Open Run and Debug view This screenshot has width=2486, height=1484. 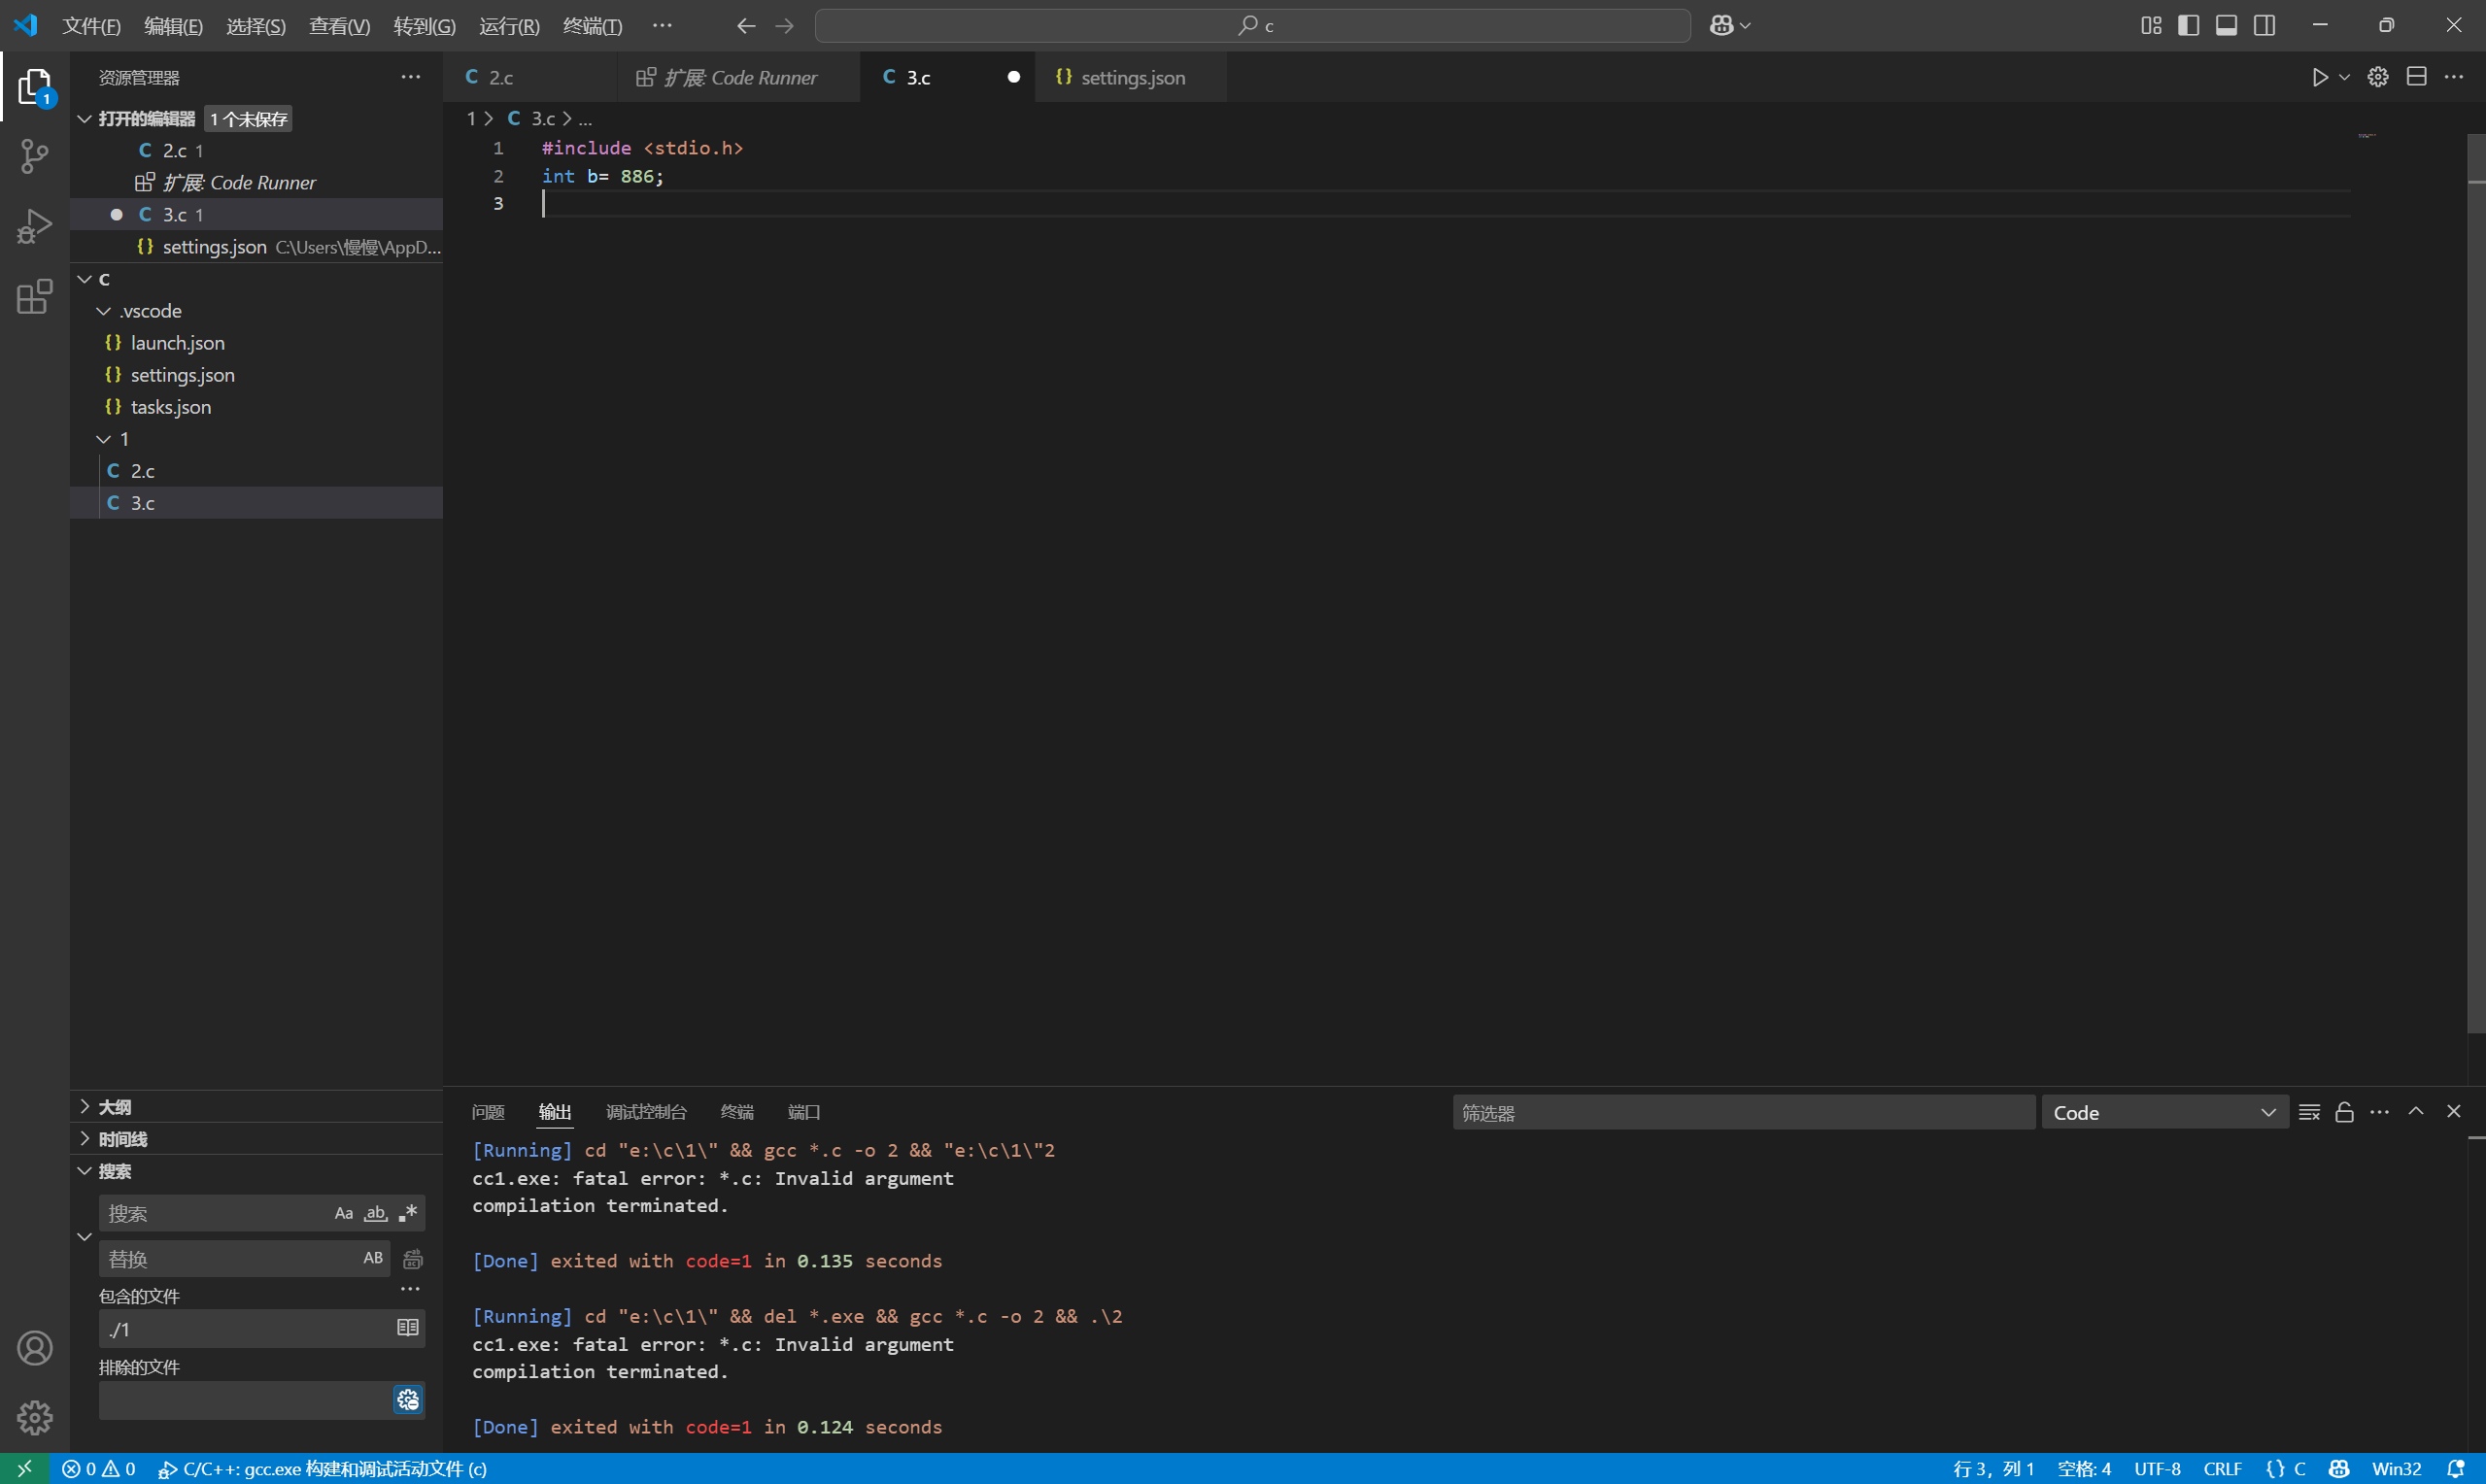pyautogui.click(x=34, y=226)
